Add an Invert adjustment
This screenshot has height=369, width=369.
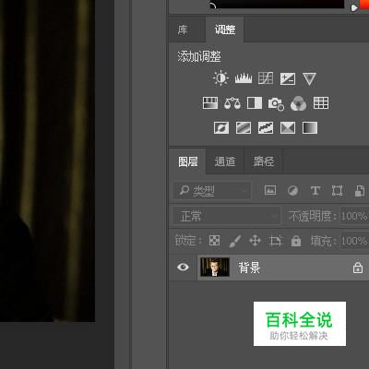coord(221,127)
